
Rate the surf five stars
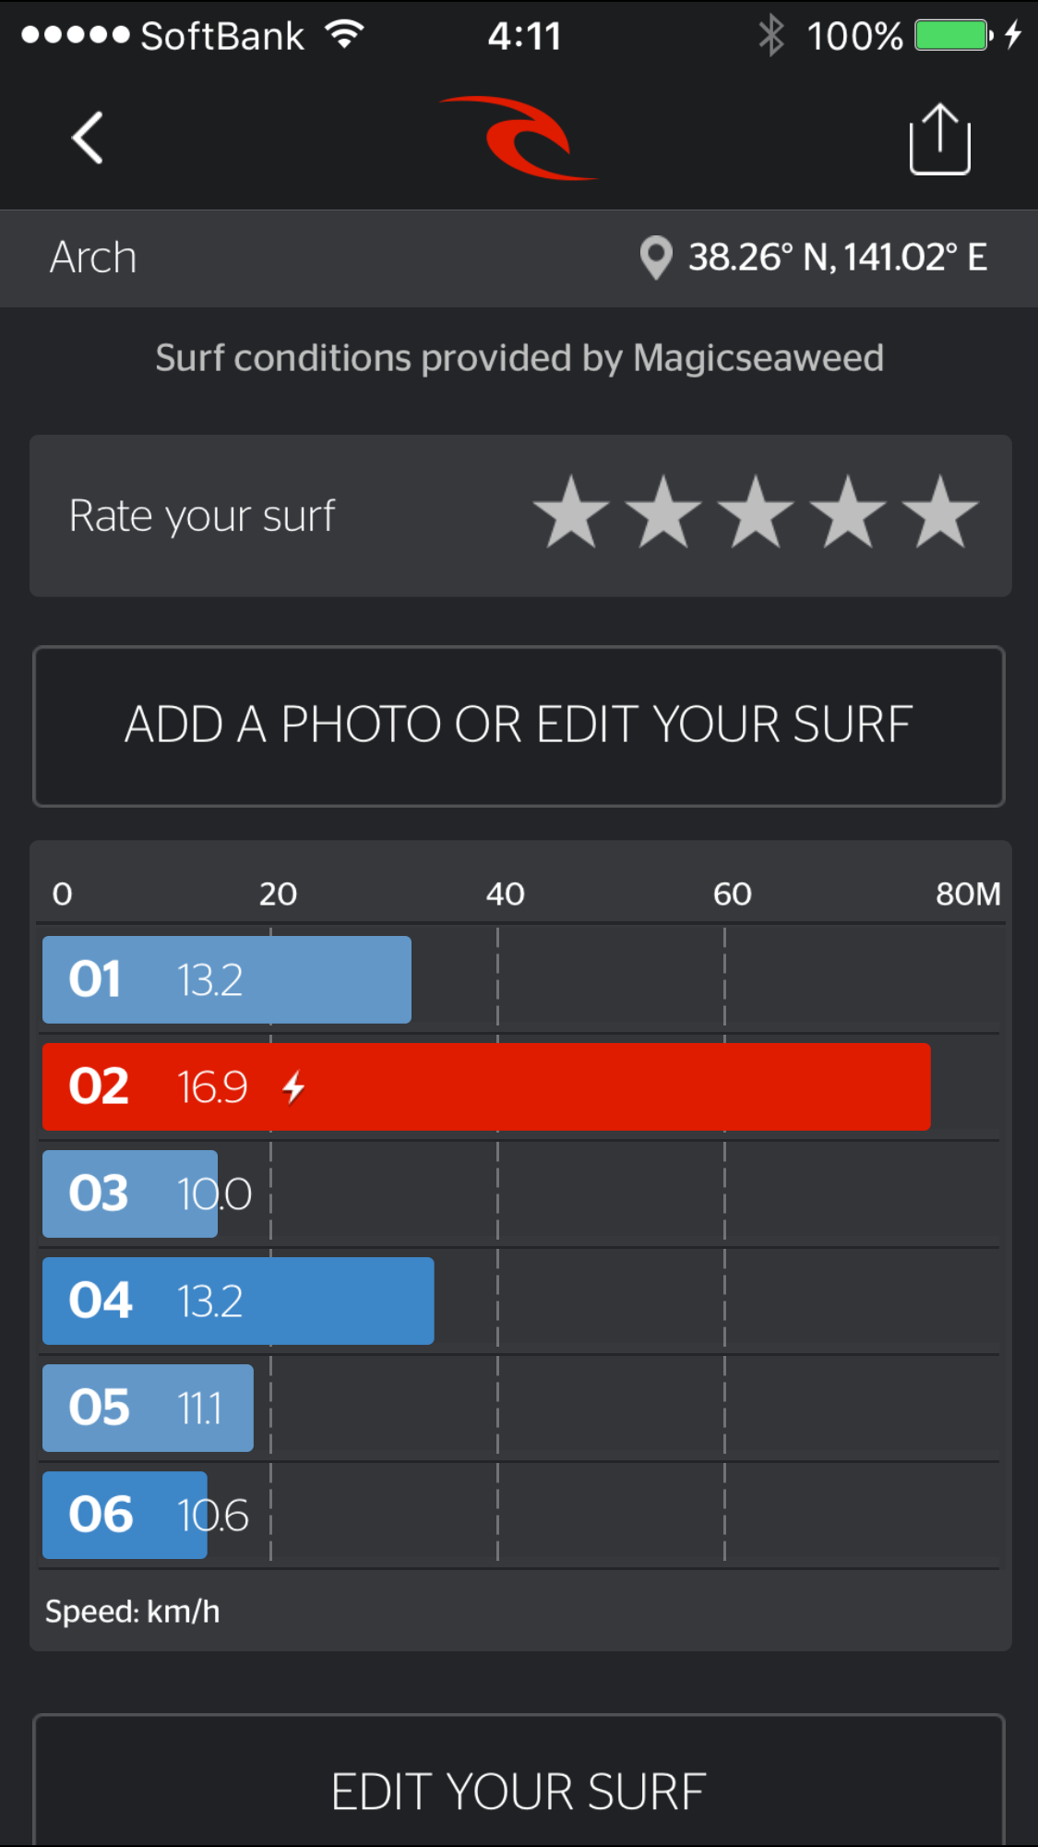click(940, 513)
